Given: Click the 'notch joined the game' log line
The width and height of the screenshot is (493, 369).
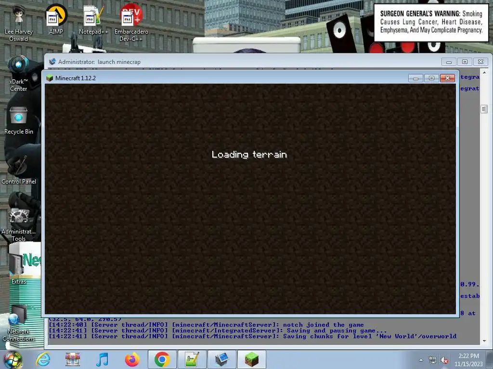Looking at the screenshot, I should [x=206, y=325].
